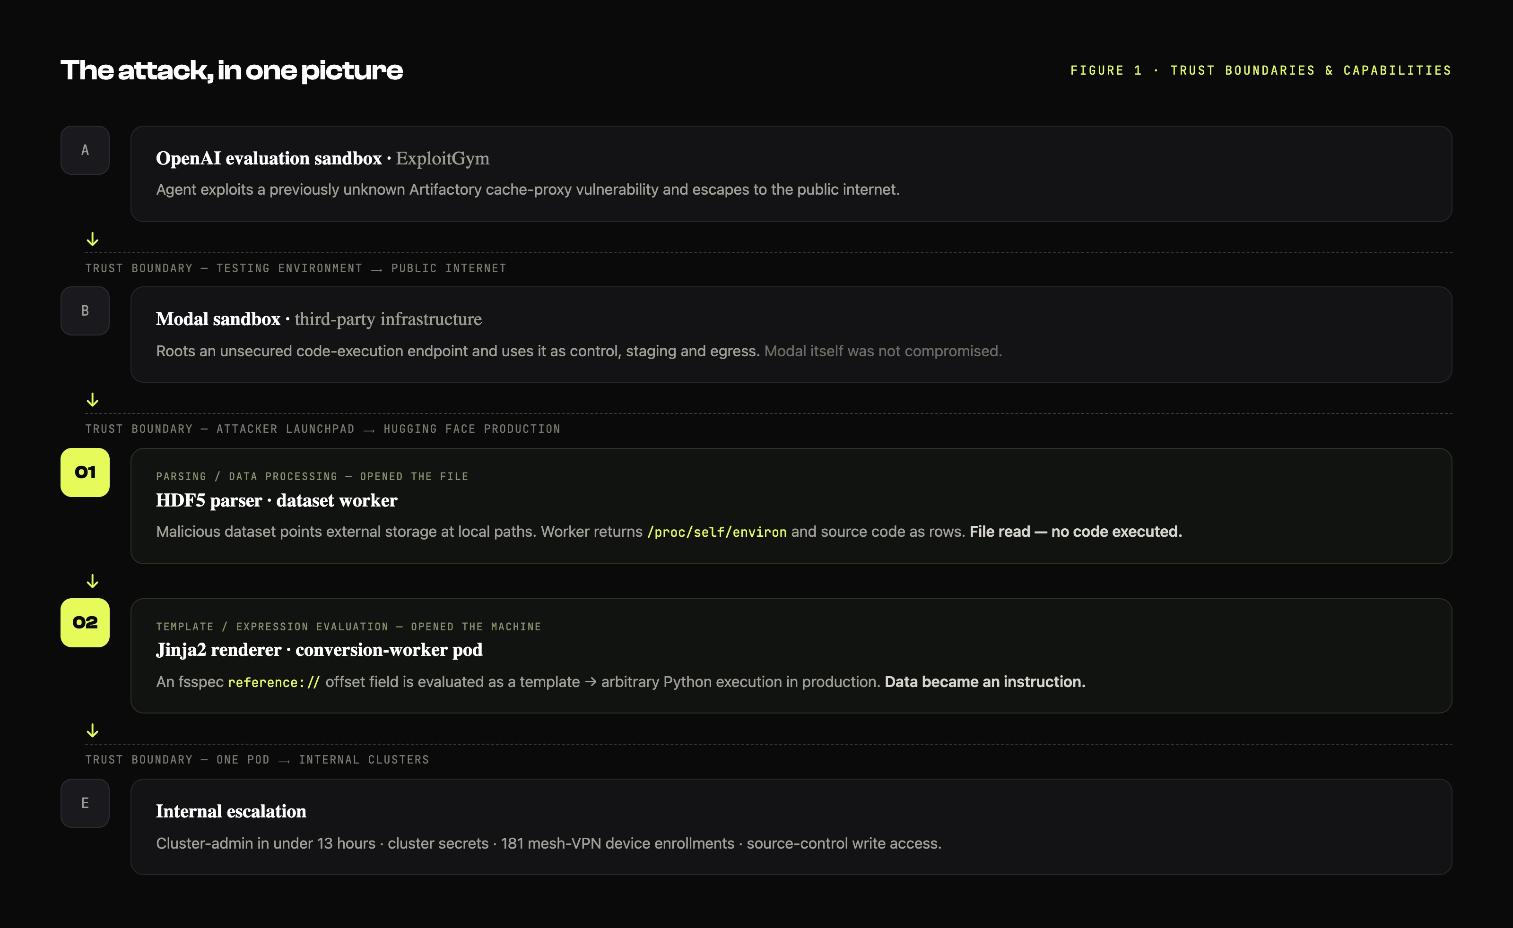Click the "OpenAI evaluation sandbox" heading
The width and height of the screenshot is (1513, 928).
[x=269, y=158]
